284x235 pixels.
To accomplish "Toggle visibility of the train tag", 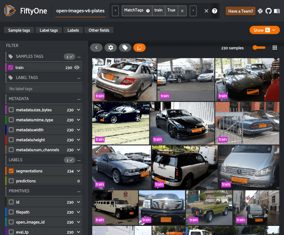I will pyautogui.click(x=76, y=67).
